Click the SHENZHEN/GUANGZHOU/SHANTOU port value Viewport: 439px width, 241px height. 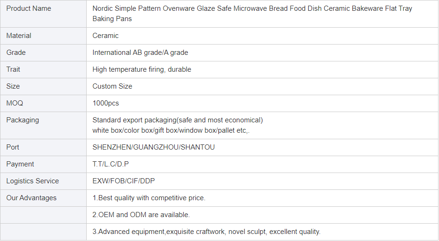coord(153,147)
